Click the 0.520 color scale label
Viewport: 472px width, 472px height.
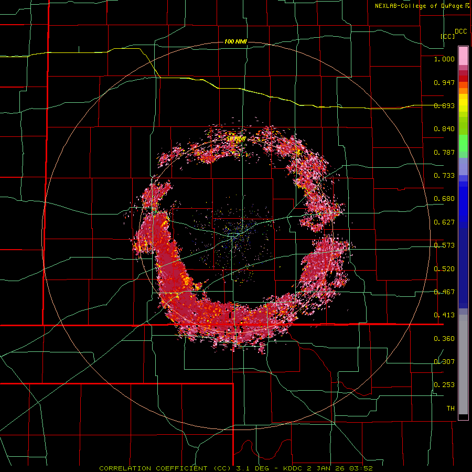click(x=444, y=269)
